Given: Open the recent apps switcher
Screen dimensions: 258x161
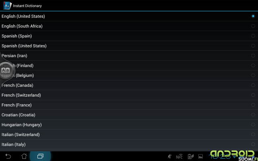Looking at the screenshot, I should (x=40, y=156).
